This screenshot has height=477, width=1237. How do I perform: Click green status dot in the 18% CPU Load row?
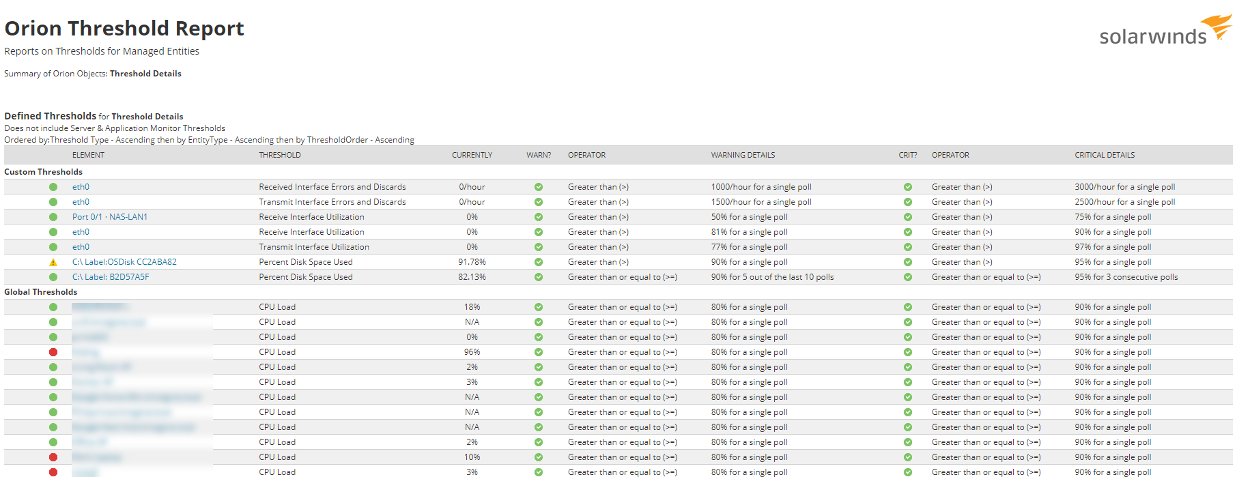click(53, 307)
